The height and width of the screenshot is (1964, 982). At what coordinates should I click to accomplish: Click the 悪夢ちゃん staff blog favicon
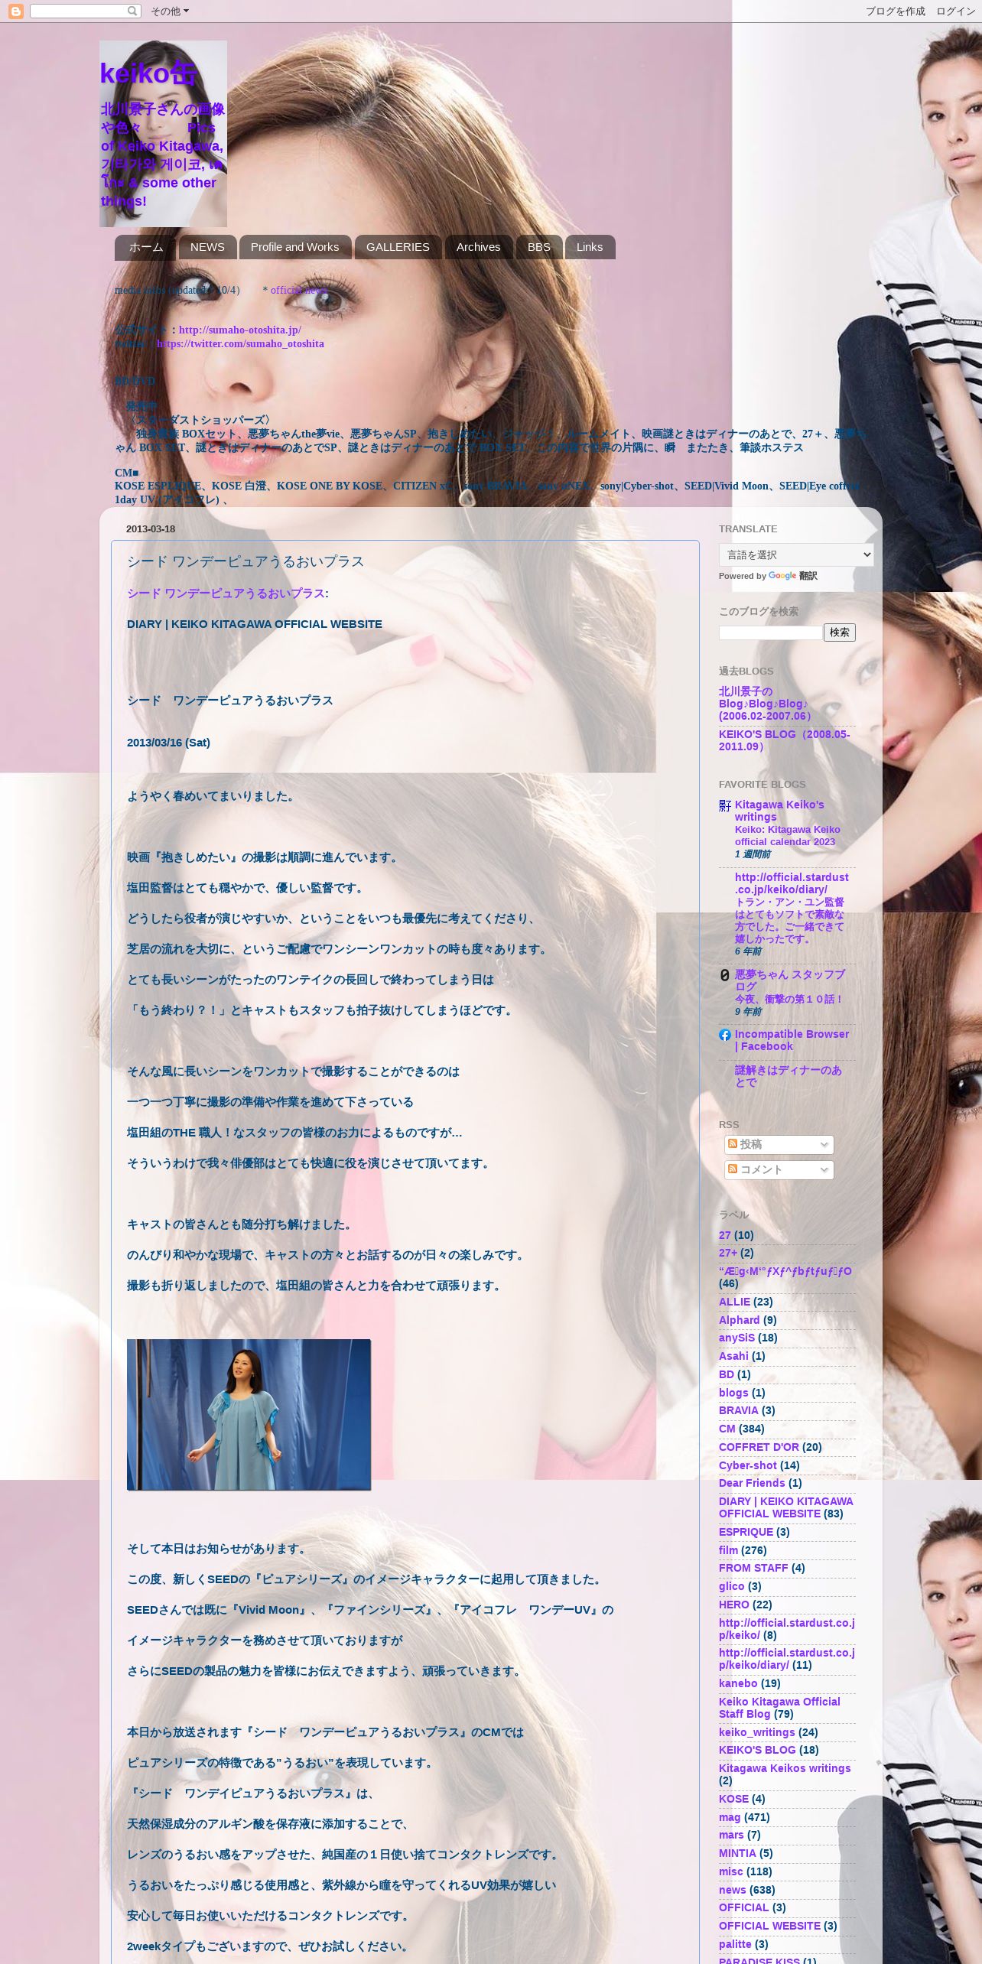click(x=725, y=975)
